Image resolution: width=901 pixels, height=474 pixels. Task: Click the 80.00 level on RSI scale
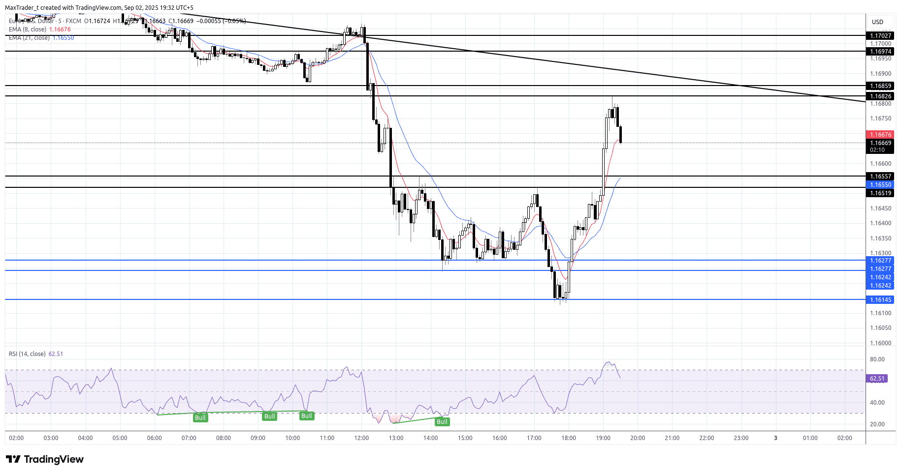(x=877, y=359)
